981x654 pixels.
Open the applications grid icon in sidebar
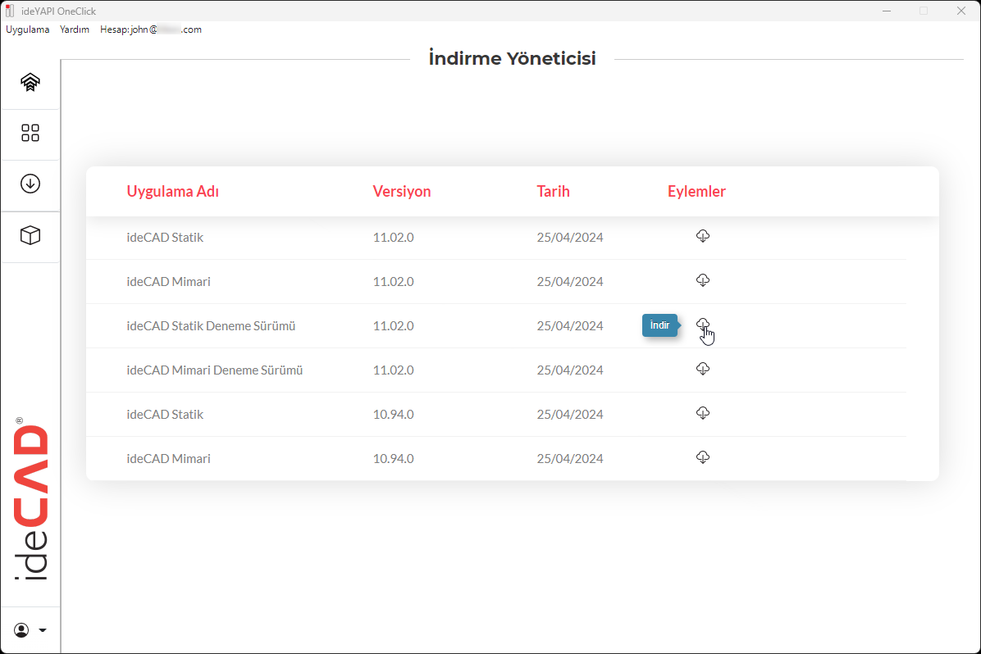point(30,133)
